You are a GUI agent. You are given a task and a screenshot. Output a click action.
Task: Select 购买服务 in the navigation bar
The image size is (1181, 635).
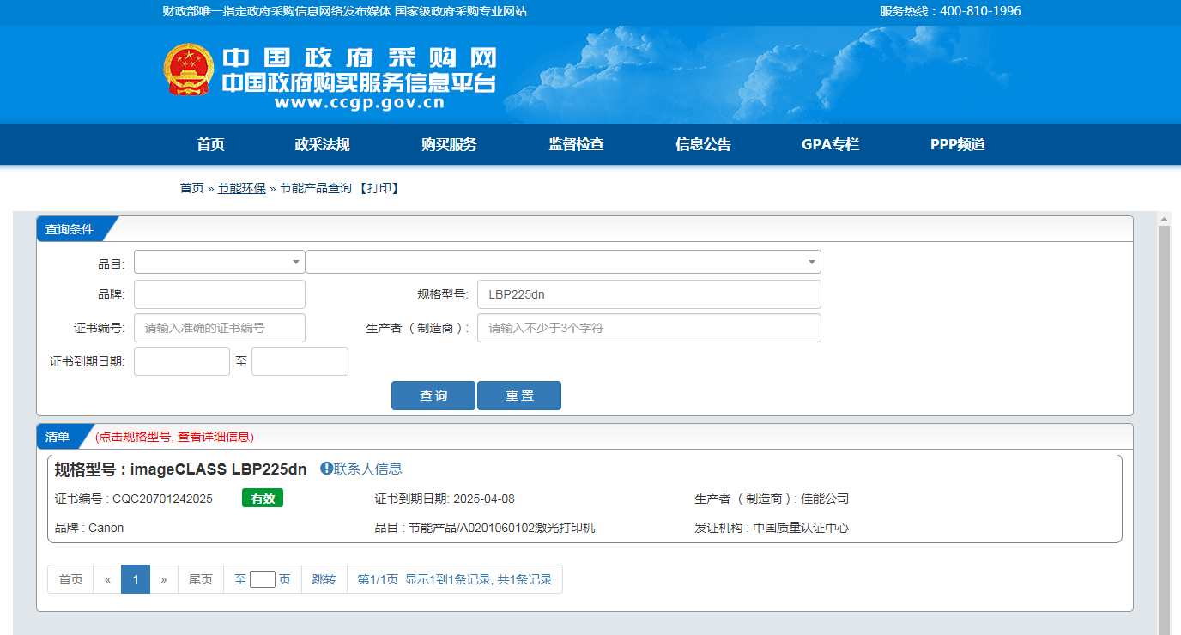tap(449, 144)
